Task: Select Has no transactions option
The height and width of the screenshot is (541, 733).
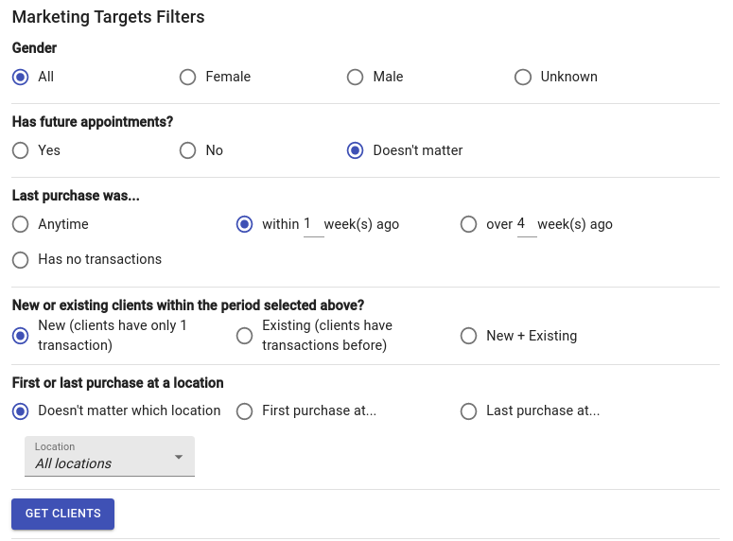Action: coord(20,259)
